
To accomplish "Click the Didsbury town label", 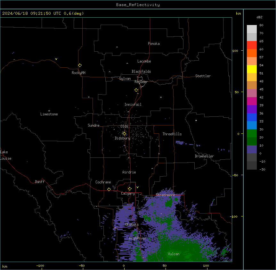I will tap(123, 138).
